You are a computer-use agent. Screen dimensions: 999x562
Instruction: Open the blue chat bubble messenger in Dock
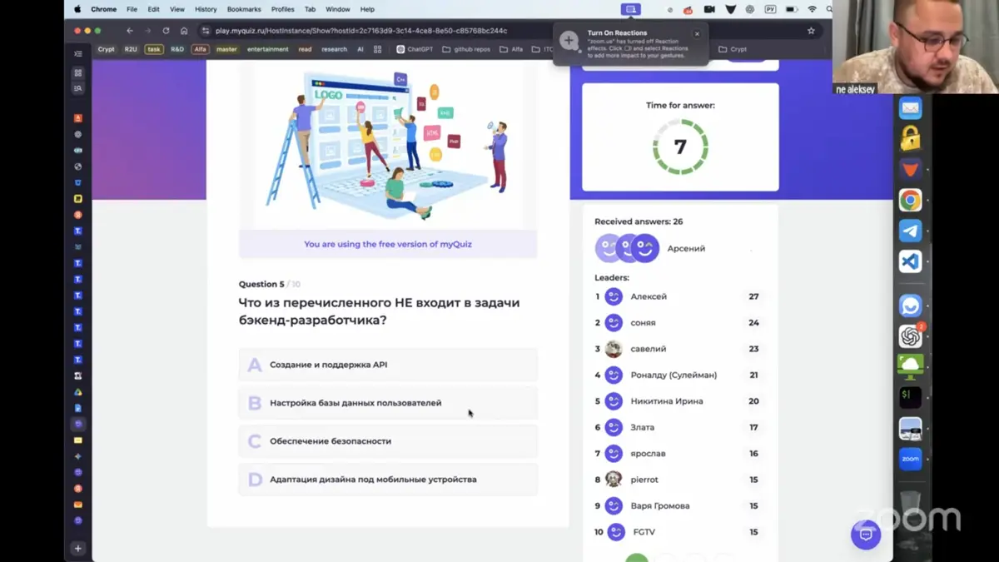[910, 306]
